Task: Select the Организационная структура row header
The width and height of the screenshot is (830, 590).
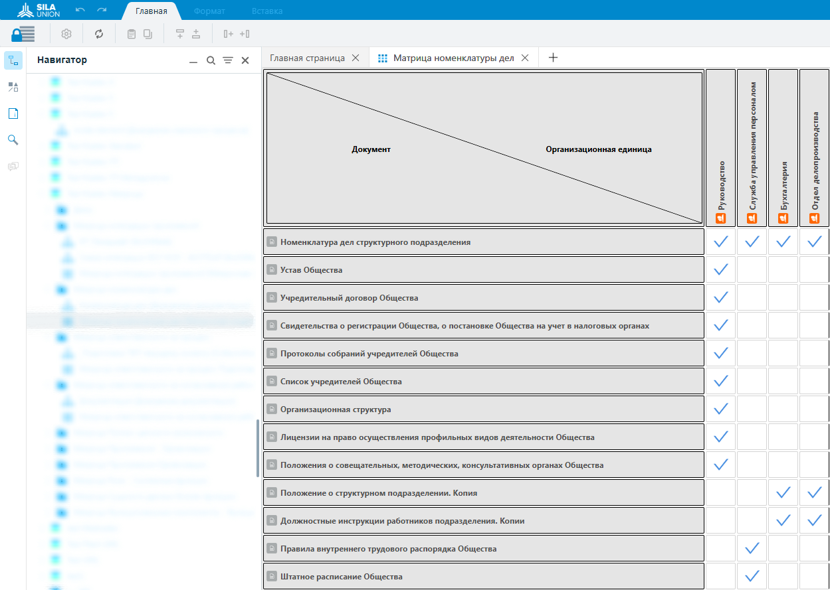Action: tap(484, 409)
